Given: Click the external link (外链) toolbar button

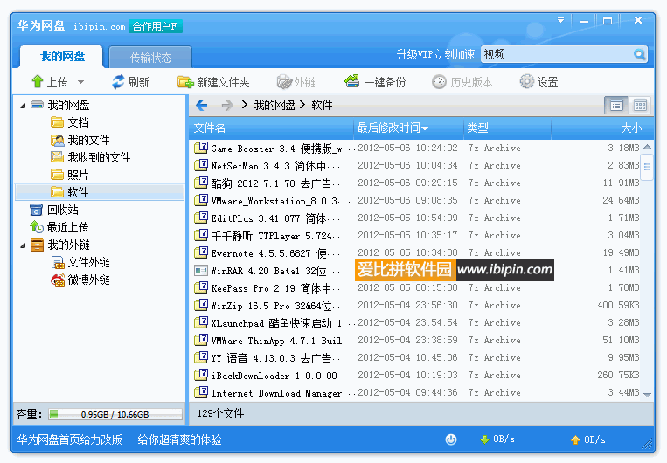Looking at the screenshot, I should pos(296,82).
